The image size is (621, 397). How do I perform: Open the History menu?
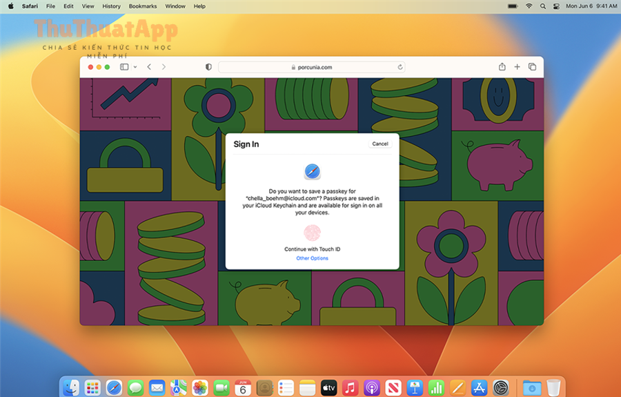point(111,6)
